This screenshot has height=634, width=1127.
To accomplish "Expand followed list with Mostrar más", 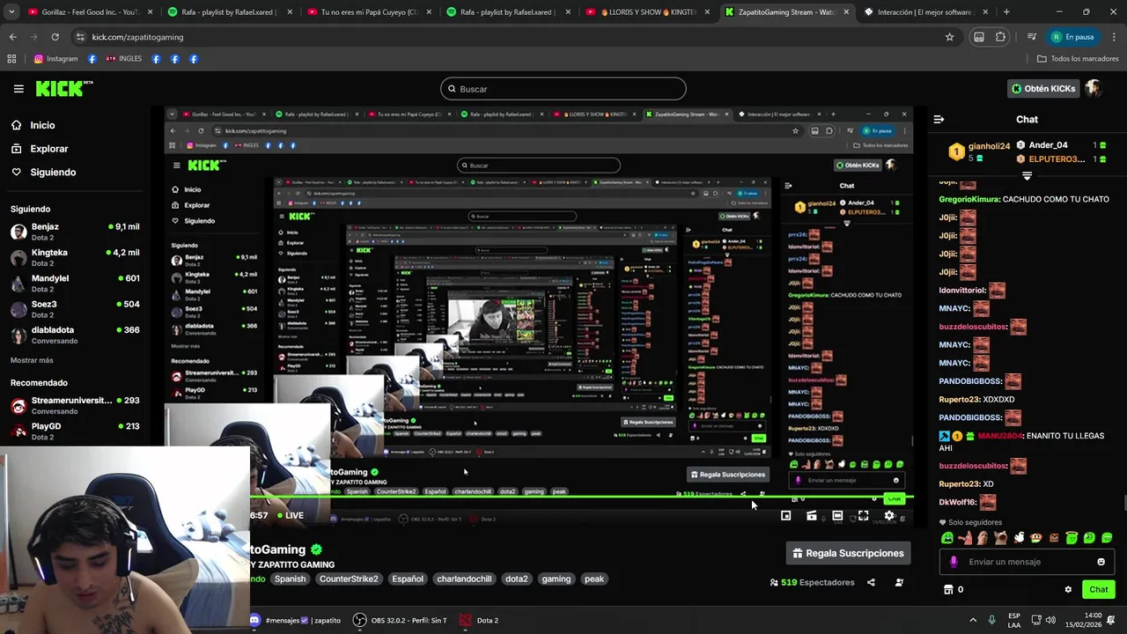I will coord(32,360).
